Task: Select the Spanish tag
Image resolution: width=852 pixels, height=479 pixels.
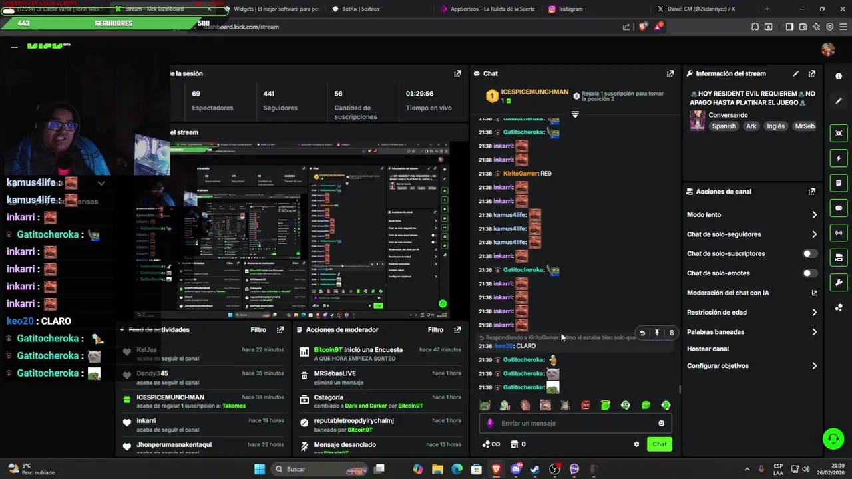Action: point(724,126)
